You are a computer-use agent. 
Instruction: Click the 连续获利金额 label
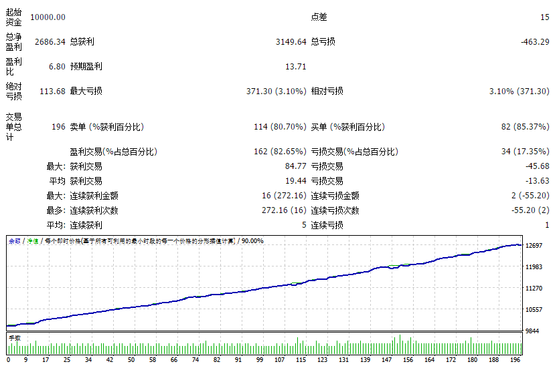94,195
